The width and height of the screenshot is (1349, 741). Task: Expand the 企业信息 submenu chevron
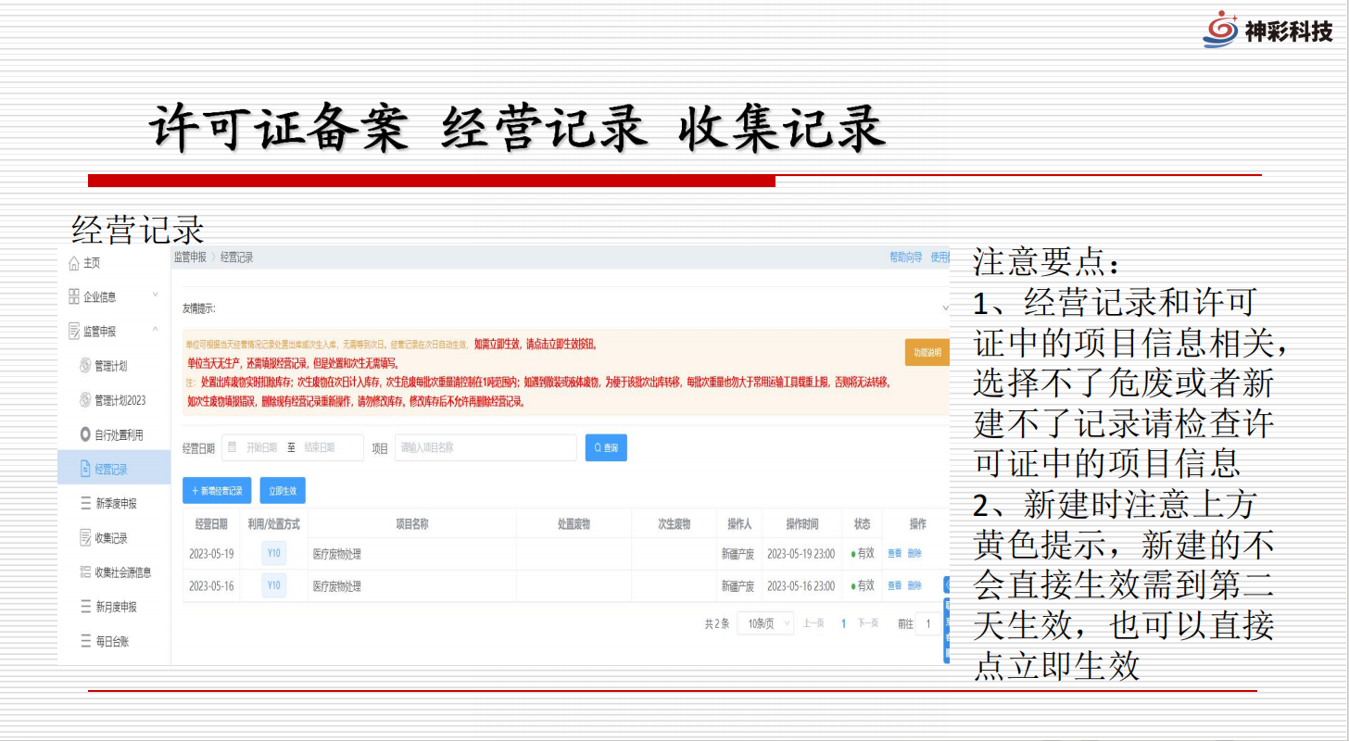[x=155, y=296]
